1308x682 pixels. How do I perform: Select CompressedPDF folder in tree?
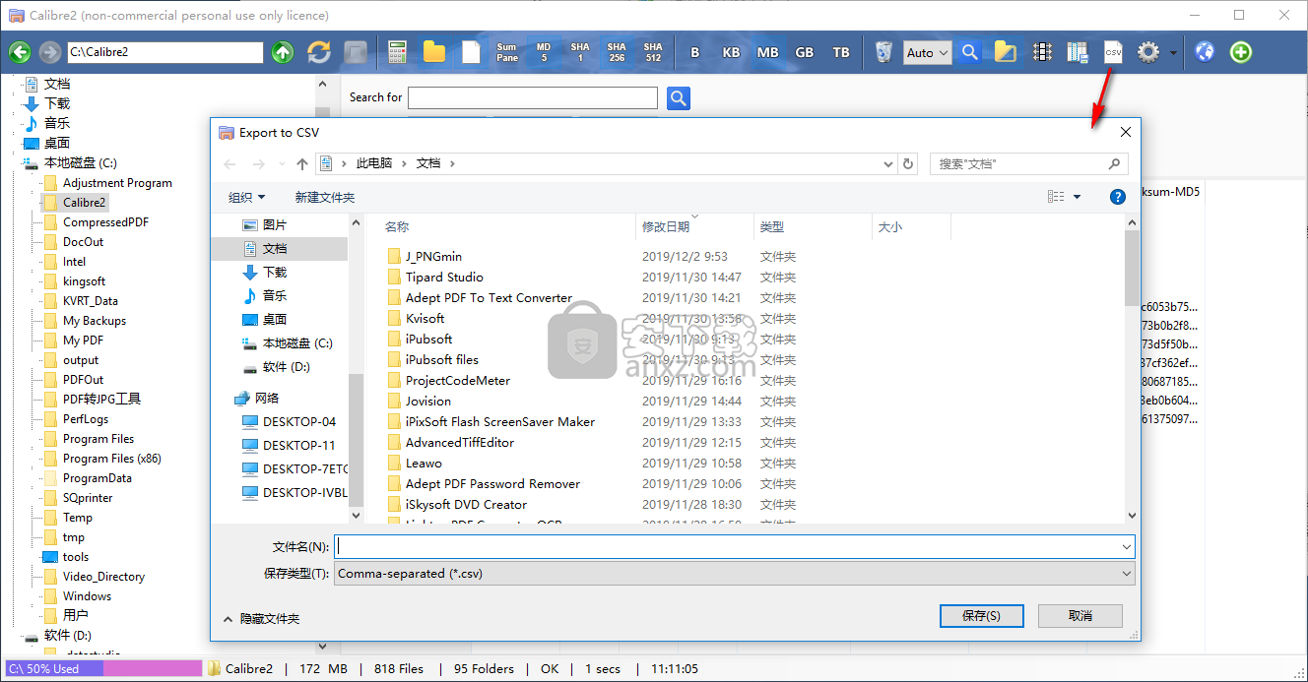point(106,222)
